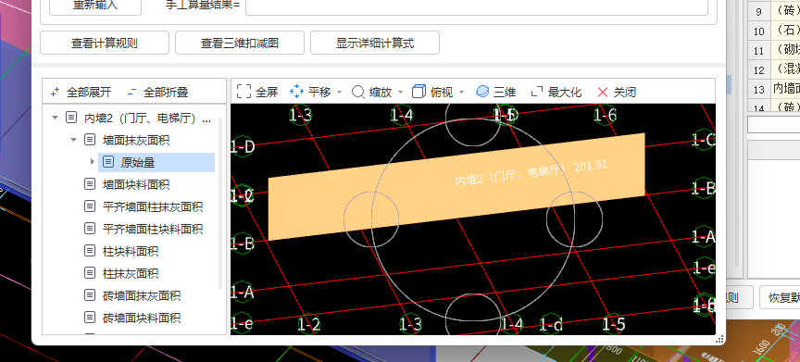Open the 俯视 view dropdown arrow
800x362 pixels.
point(462,93)
